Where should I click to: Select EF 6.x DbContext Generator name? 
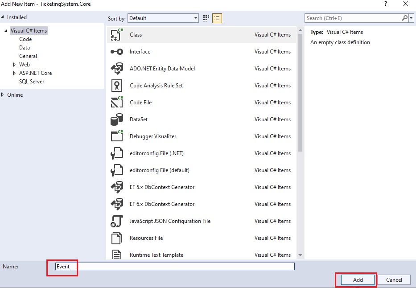click(162, 205)
